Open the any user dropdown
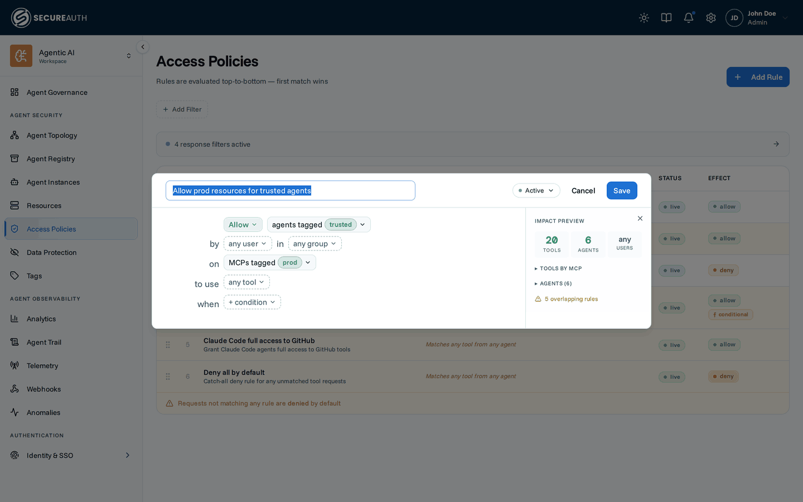 pos(248,244)
